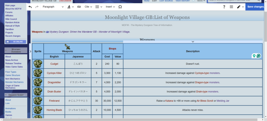267x121 pixels.
Task: Click the GB icon before Mystery Dungeon link
Action: 47,32
